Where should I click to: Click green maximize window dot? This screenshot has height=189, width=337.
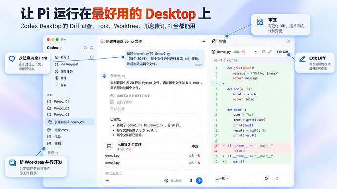57,39
